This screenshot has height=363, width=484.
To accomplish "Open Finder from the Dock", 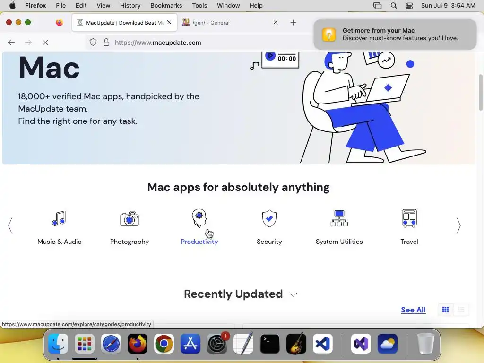I will (x=58, y=344).
